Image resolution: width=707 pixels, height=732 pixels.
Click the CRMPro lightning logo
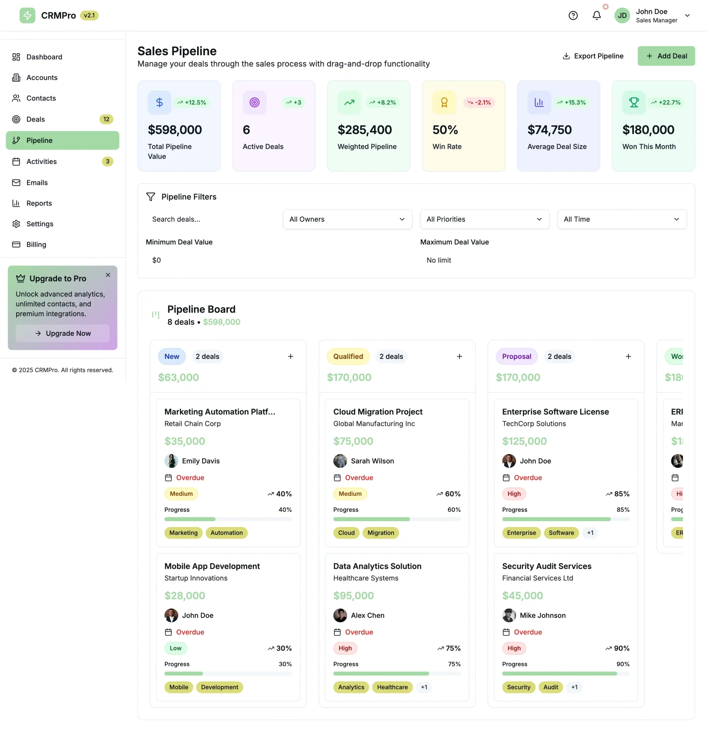pos(27,15)
